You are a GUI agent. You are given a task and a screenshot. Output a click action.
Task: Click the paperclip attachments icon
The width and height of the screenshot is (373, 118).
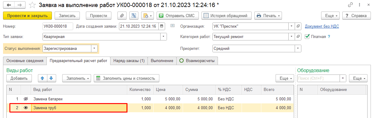[122, 16]
